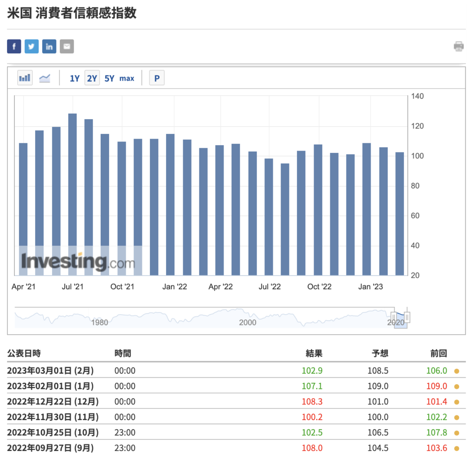This screenshot has width=475, height=464.
Task: Select the 2023年02月01日 (1月) row date
Action: (x=50, y=386)
